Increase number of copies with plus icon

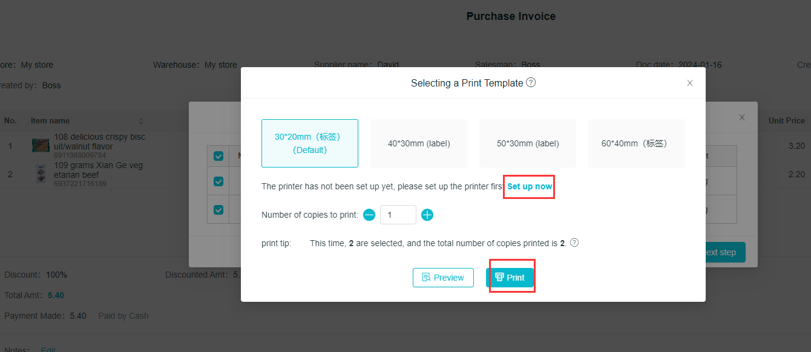coord(427,215)
